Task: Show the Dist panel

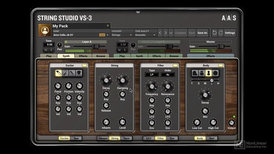Action: [x=212, y=138]
